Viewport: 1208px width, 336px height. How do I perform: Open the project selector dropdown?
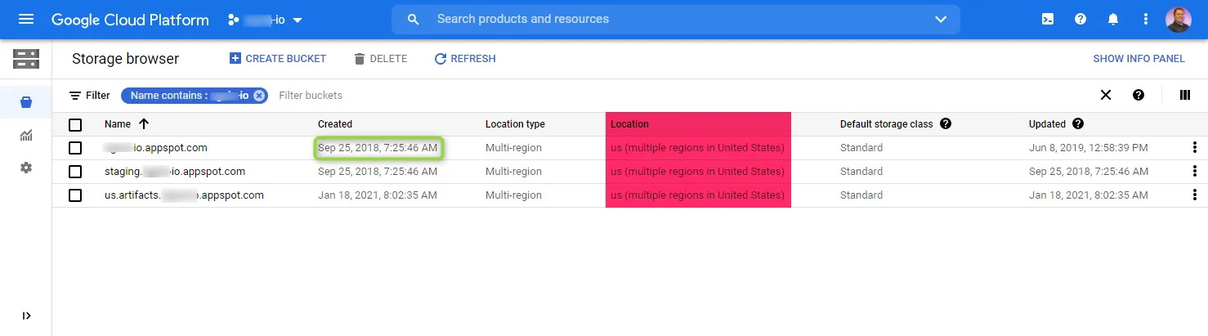(266, 19)
